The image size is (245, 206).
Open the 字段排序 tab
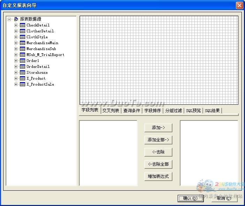153,110
